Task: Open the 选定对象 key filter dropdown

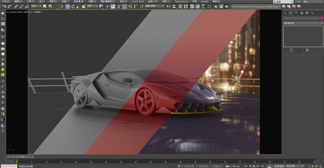Action: (x=295, y=166)
